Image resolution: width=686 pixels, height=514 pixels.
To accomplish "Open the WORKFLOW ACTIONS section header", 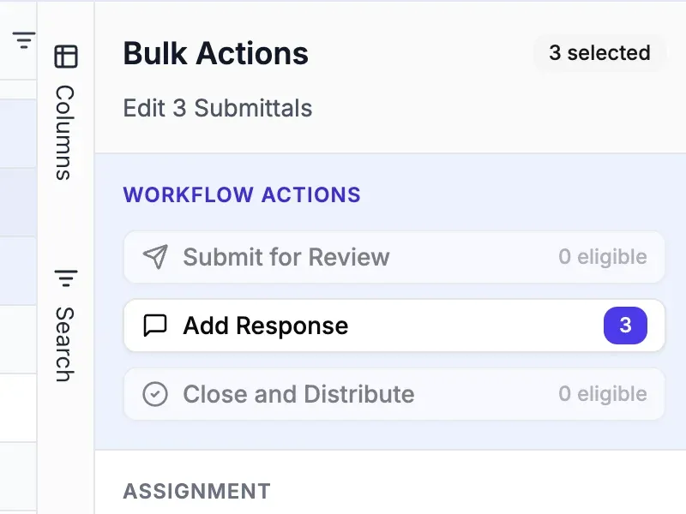I will (241, 194).
